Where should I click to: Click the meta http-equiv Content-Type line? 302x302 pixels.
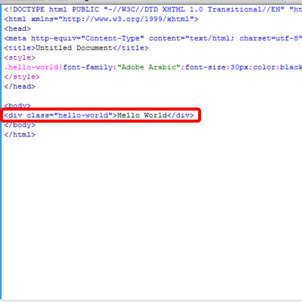pos(153,38)
